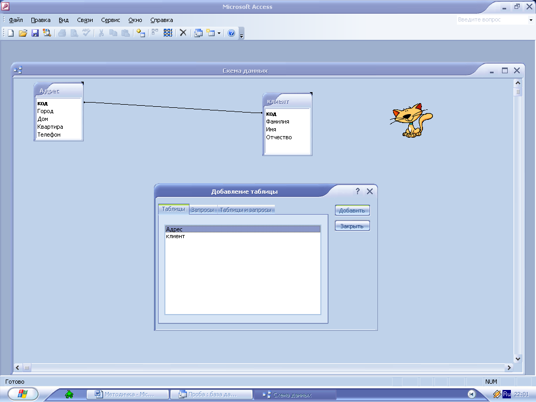Click the Cut scissors icon
The height and width of the screenshot is (402, 536).
[x=101, y=33]
